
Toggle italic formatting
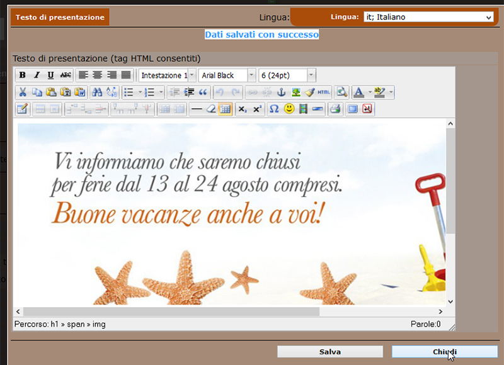(x=37, y=75)
